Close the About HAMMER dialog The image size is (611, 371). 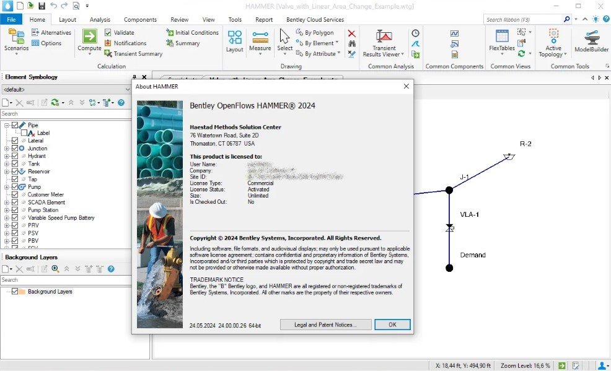406,86
